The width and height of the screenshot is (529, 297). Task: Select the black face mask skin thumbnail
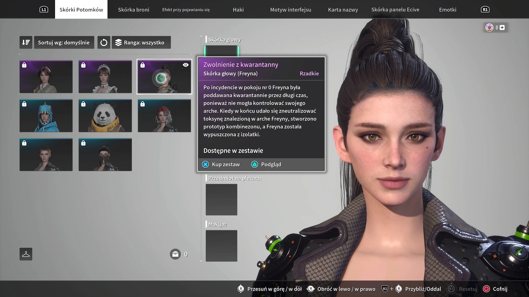pos(105,155)
